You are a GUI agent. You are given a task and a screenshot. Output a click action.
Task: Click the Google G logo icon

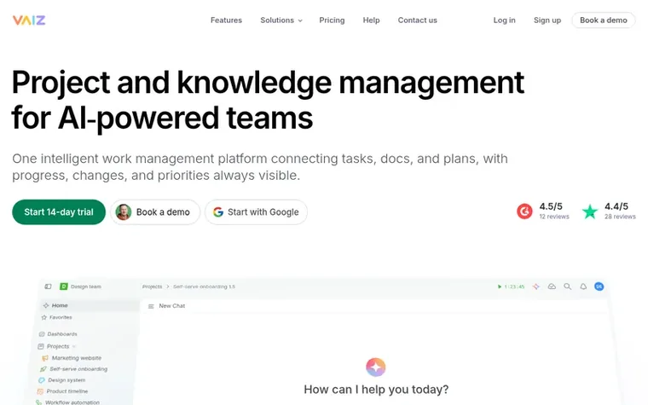click(x=218, y=212)
